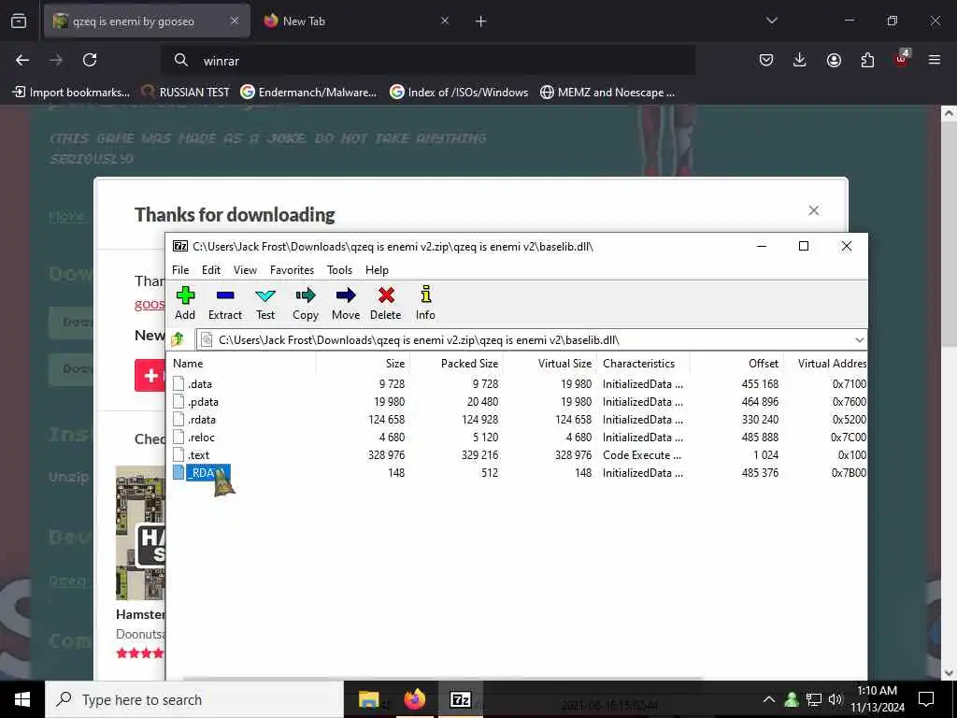Open Firefox account icon
Image resolution: width=957 pixels, height=718 pixels.
pyautogui.click(x=834, y=60)
